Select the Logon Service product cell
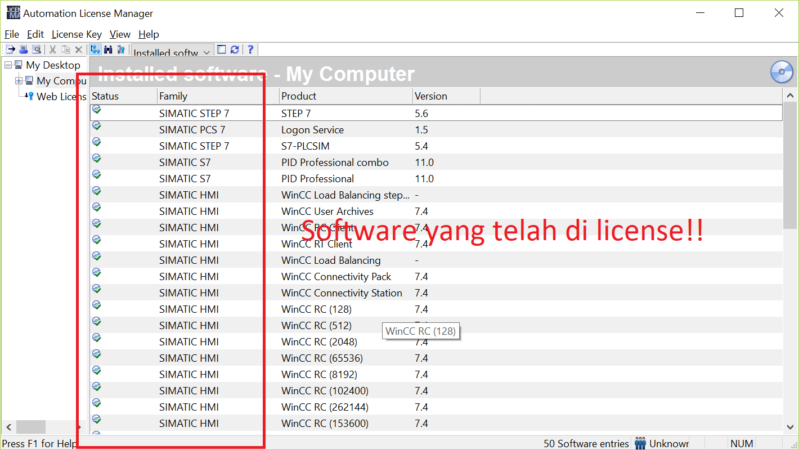Viewport: 799px width, 450px height. coord(312,129)
